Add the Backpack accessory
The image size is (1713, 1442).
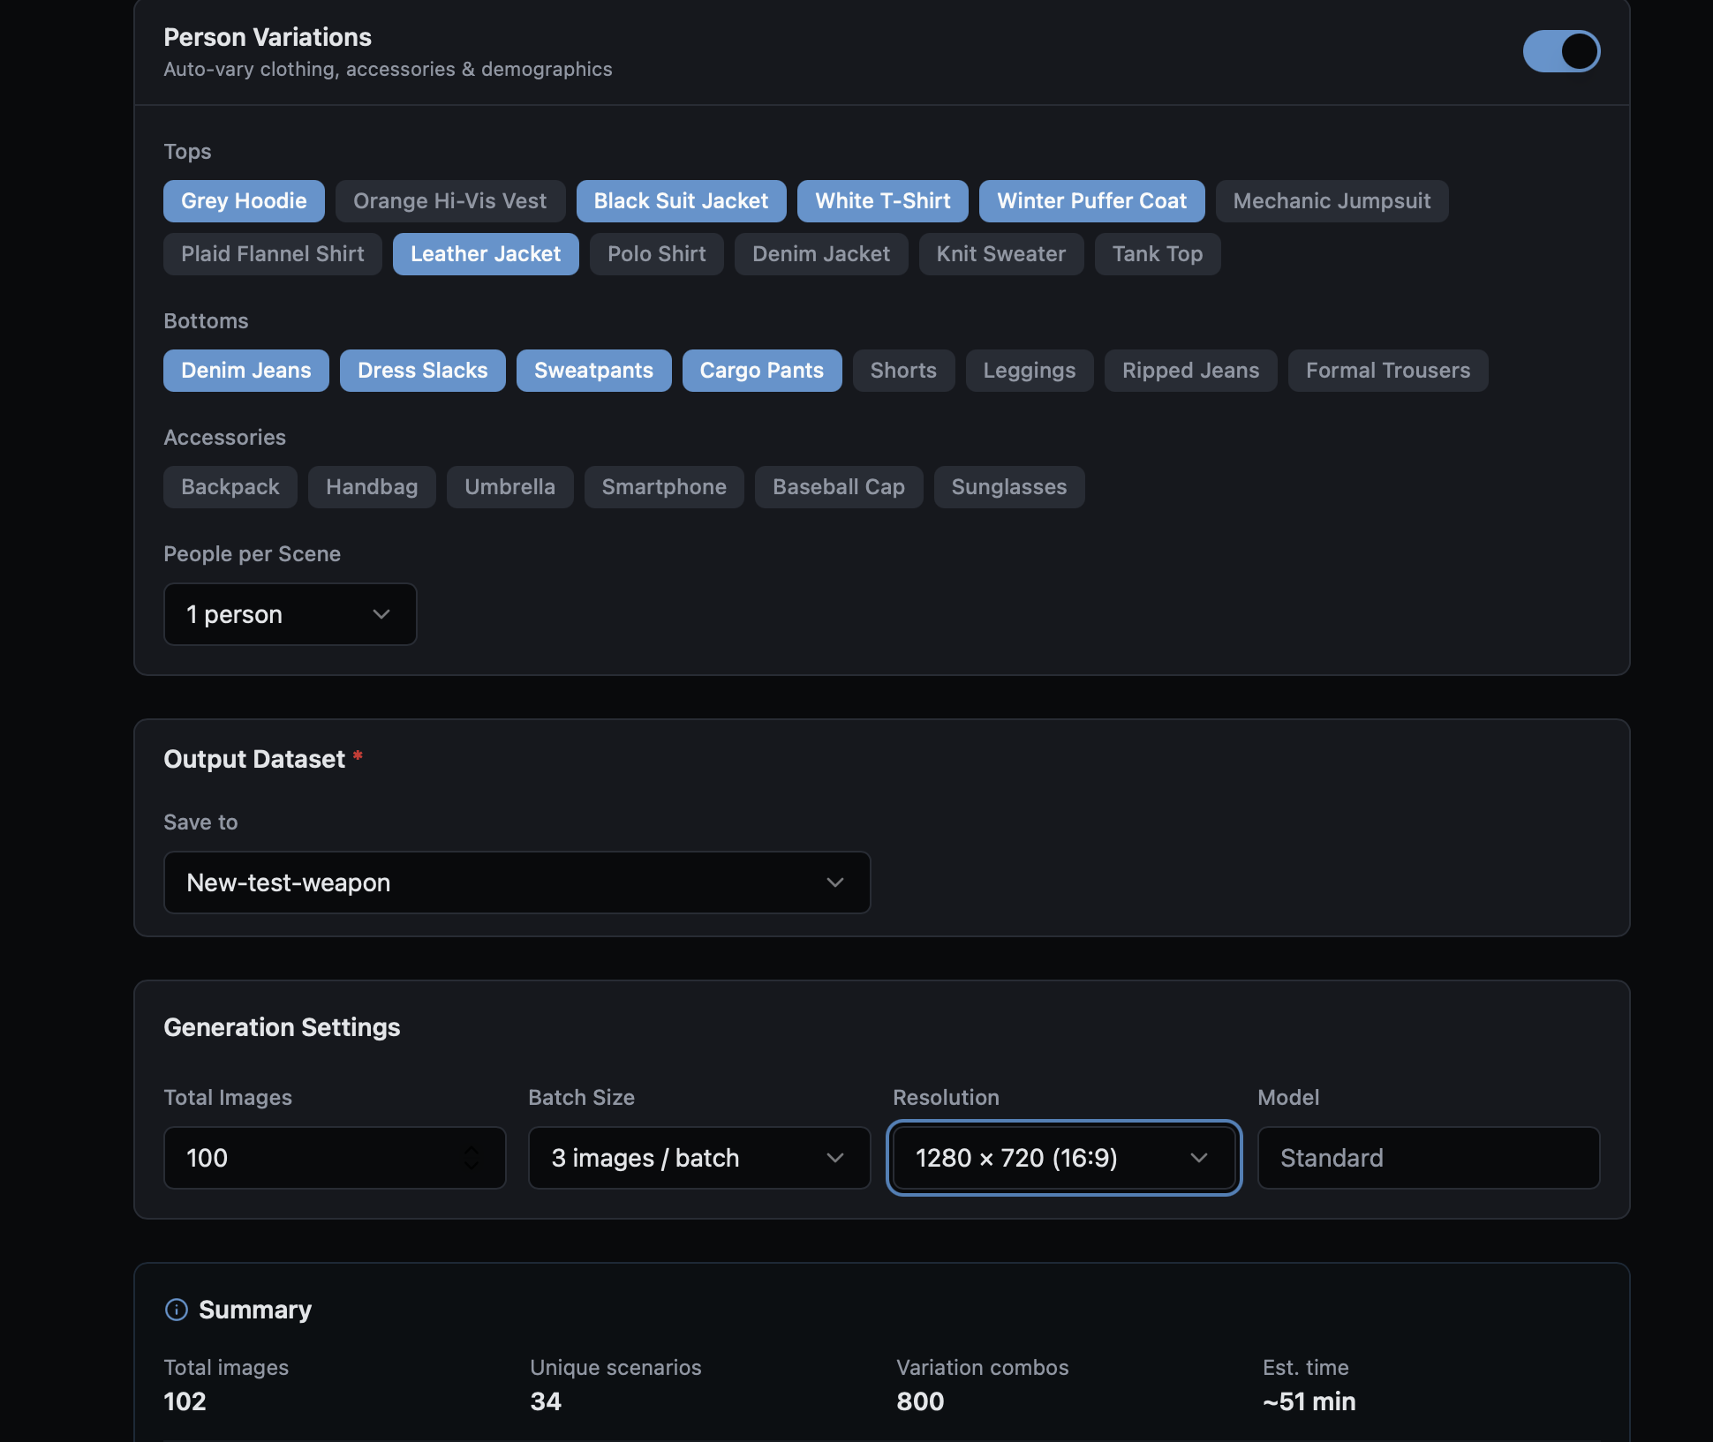[230, 487]
